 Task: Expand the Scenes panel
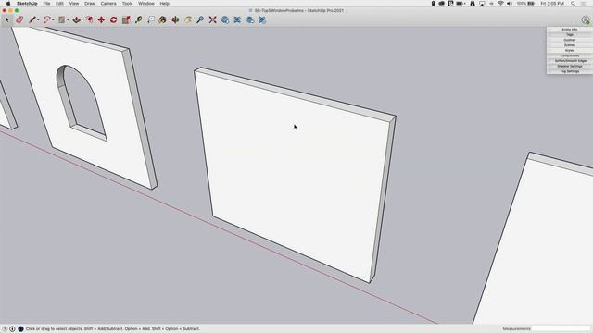[569, 45]
